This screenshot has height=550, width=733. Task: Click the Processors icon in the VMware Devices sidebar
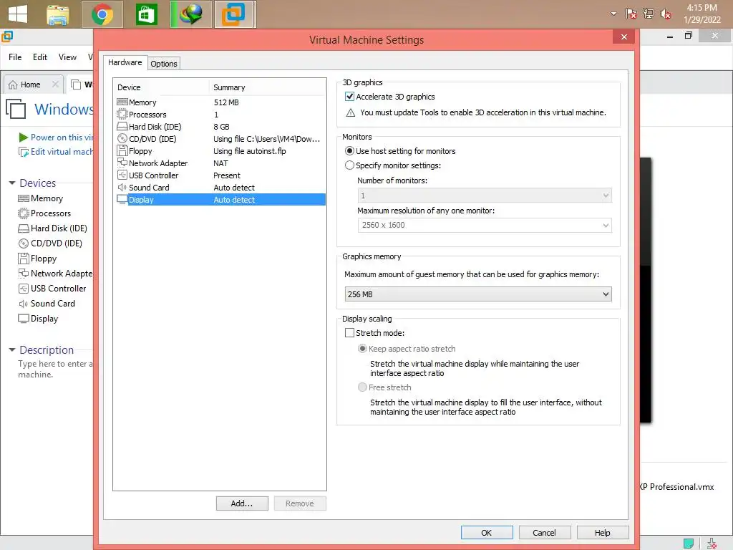tap(24, 213)
